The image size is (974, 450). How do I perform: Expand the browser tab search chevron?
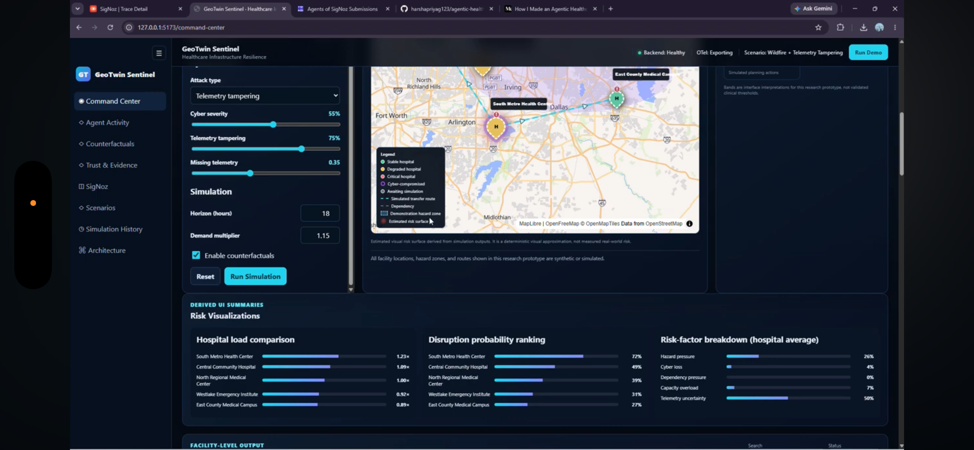(78, 8)
